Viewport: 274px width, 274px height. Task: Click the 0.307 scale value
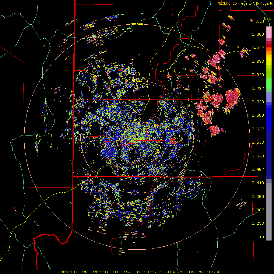[x=258, y=210]
